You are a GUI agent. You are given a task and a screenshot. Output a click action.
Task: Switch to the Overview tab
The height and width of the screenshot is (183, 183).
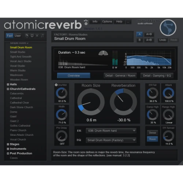tap(74, 76)
